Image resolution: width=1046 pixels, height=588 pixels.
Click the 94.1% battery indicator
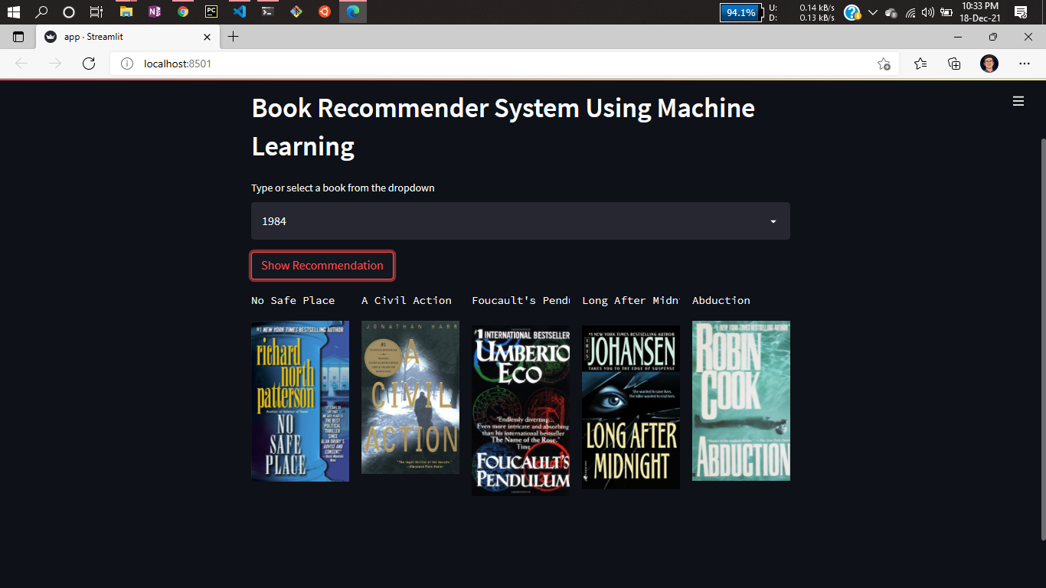tap(741, 12)
